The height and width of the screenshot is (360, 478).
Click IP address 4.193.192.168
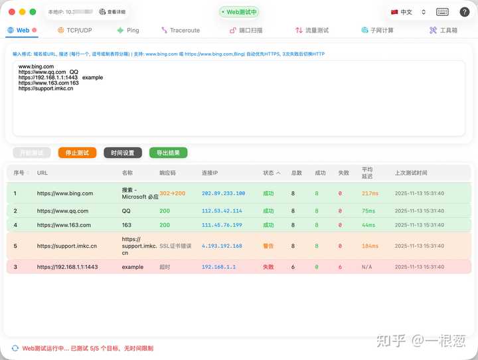(222, 246)
